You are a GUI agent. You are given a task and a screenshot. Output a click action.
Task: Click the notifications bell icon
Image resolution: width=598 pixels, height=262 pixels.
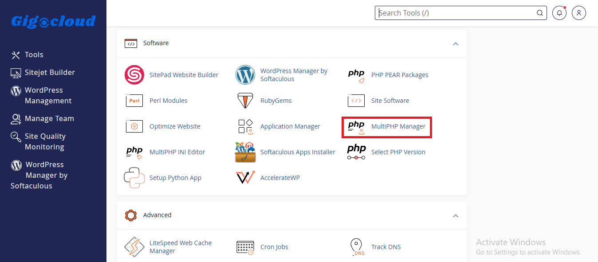click(559, 13)
